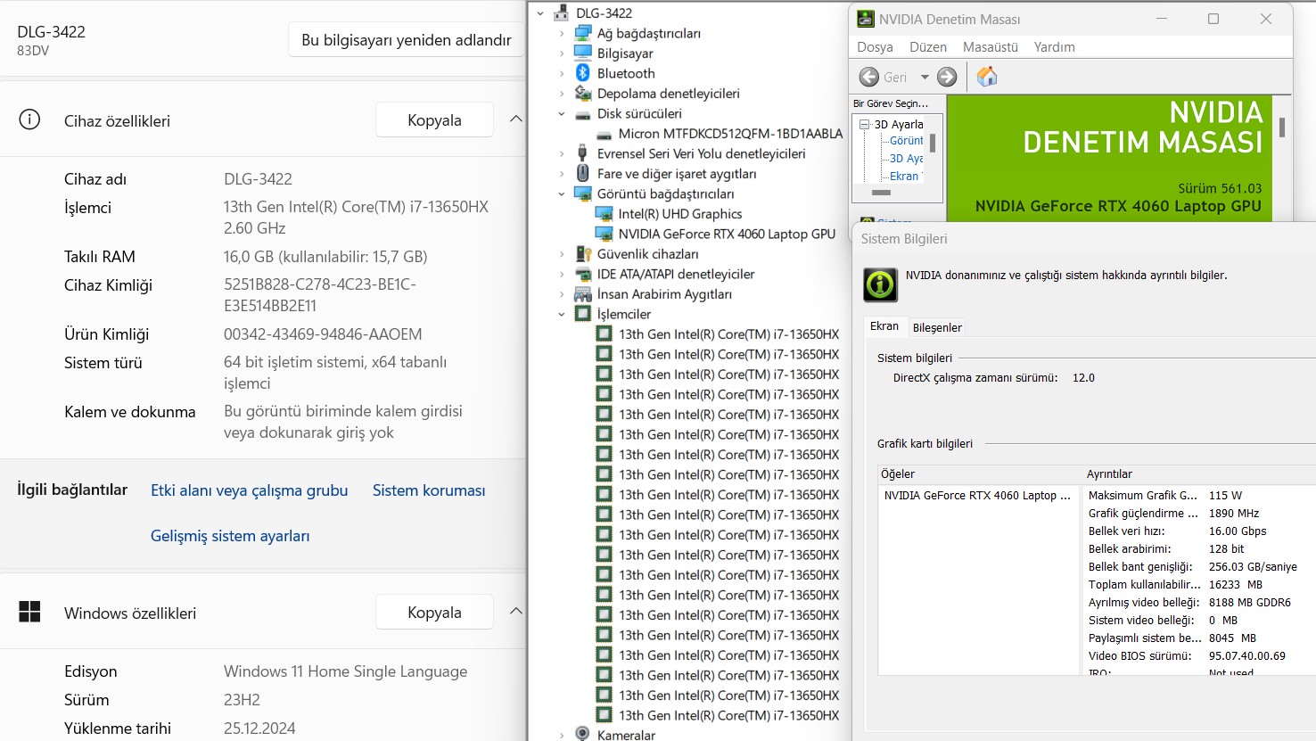Viewport: 1316px width, 741px height.
Task: Click the back arrow icon in NVIDIA toolbar
Action: click(x=869, y=77)
